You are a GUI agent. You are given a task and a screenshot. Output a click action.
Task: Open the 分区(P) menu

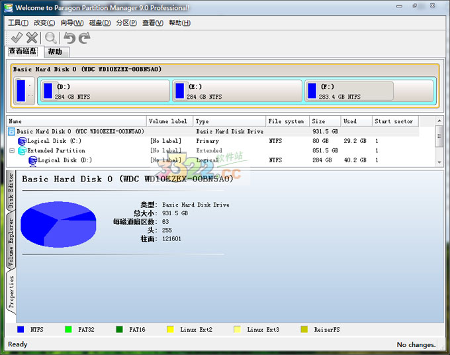[126, 23]
